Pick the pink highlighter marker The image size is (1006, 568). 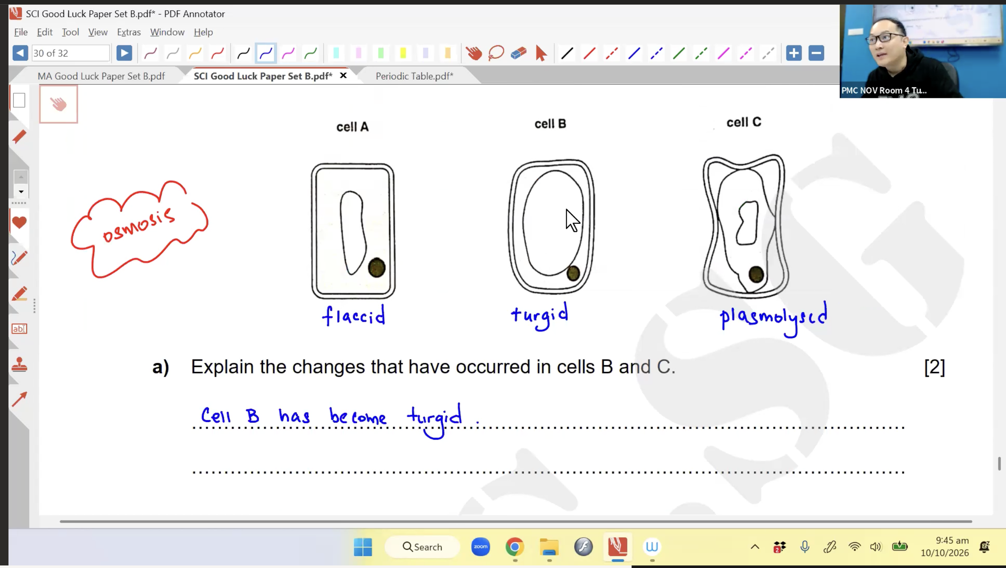pyautogui.click(x=359, y=53)
